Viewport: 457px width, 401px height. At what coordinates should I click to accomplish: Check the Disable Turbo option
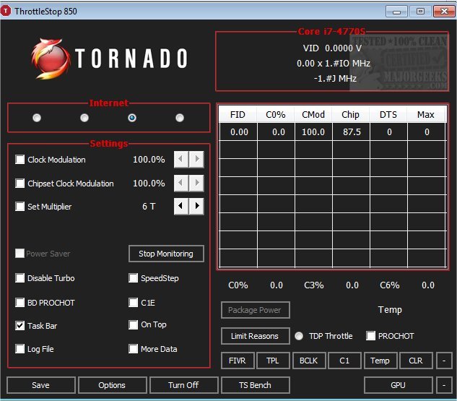pyautogui.click(x=19, y=278)
